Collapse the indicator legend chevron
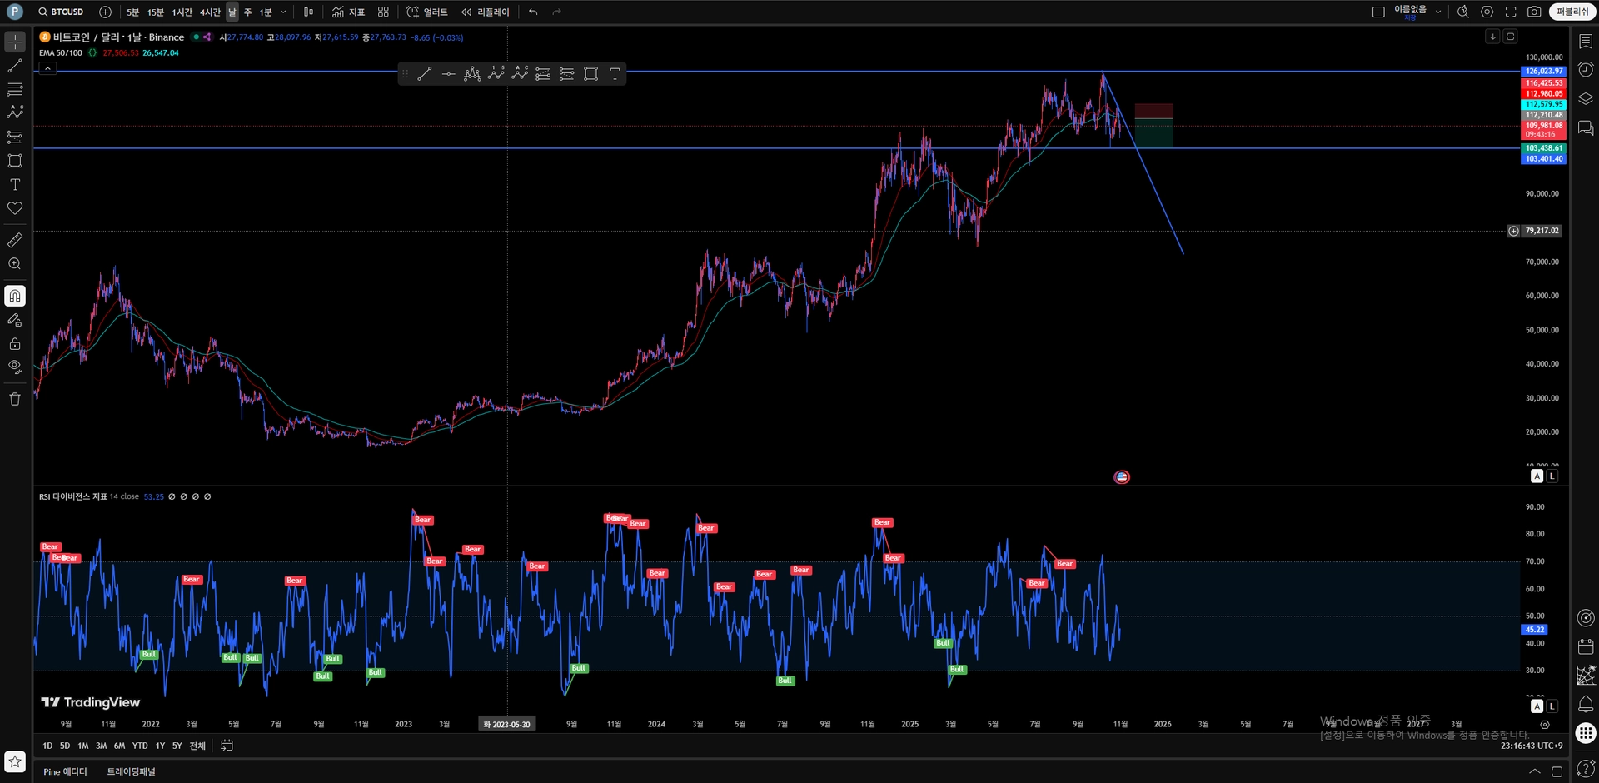This screenshot has width=1599, height=783. point(47,68)
